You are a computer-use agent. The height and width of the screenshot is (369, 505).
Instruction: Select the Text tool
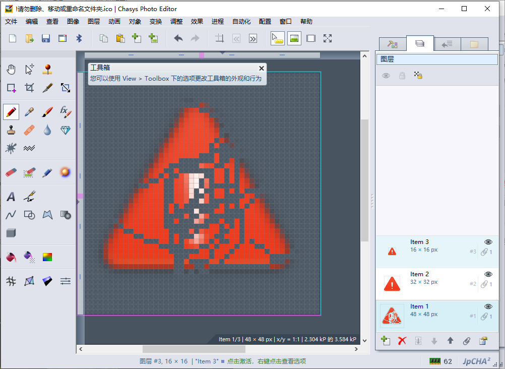click(x=11, y=197)
